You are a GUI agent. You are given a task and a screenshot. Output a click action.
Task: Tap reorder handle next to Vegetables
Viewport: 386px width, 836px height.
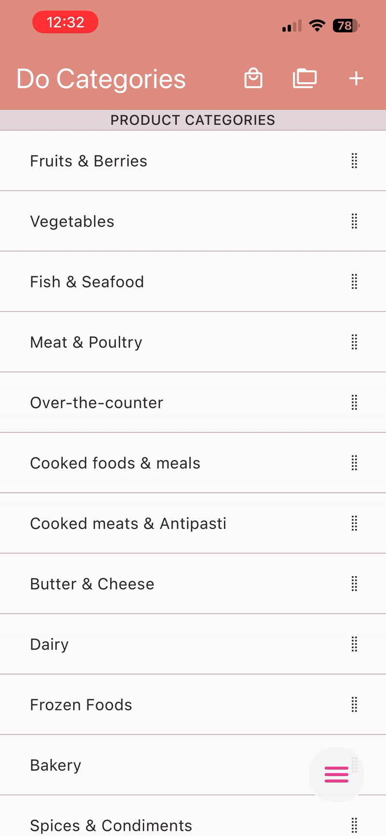[354, 221]
